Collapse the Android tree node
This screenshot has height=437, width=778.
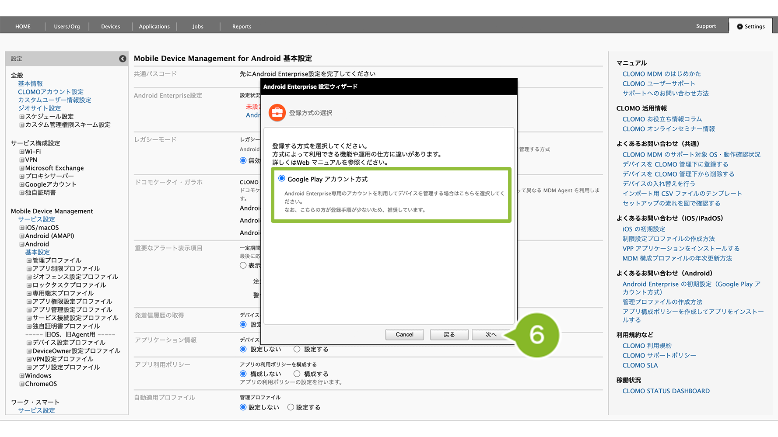[x=21, y=244]
